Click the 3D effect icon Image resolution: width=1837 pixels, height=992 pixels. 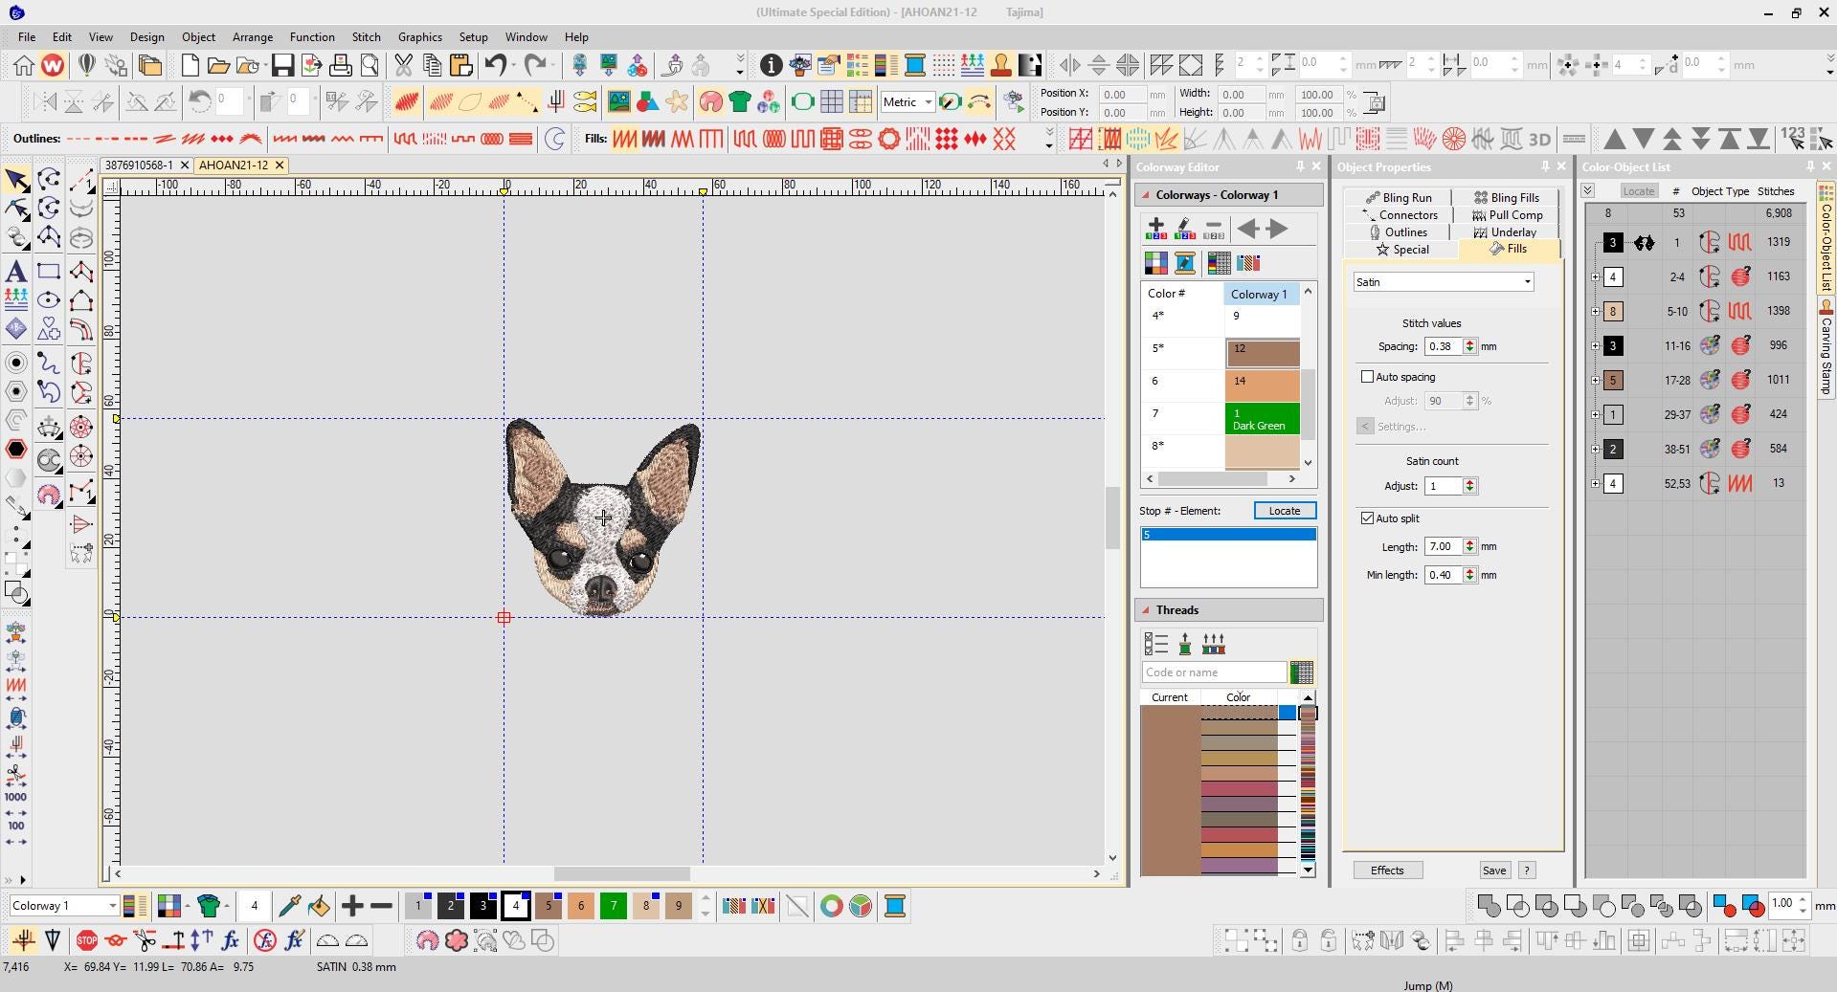pyautogui.click(x=1539, y=139)
